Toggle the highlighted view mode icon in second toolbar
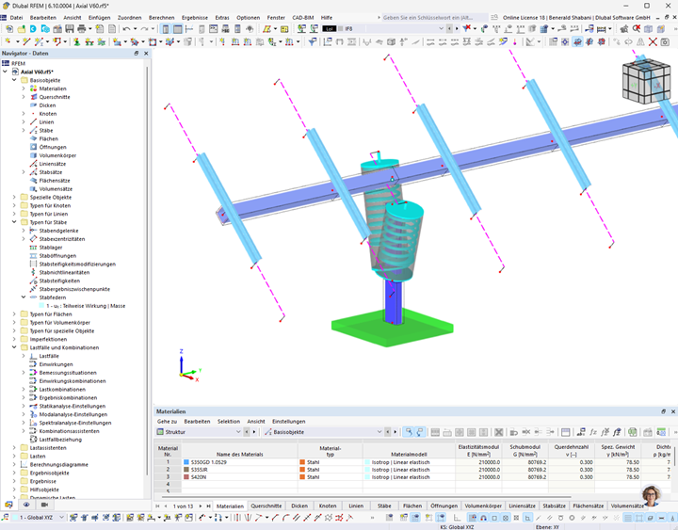Viewport: 678px width, 530px height. pyautogui.click(x=577, y=42)
